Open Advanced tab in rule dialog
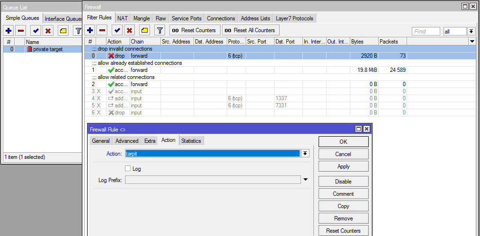The width and height of the screenshot is (480, 236). [x=127, y=141]
